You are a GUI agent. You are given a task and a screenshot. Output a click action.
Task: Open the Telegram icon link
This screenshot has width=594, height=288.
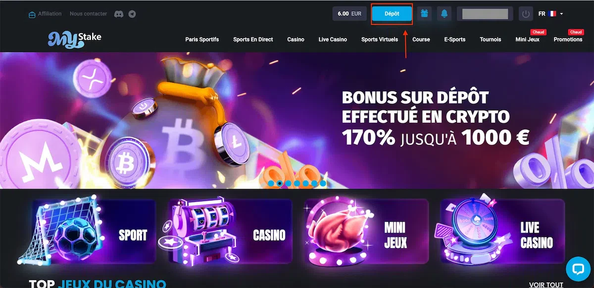coord(132,14)
